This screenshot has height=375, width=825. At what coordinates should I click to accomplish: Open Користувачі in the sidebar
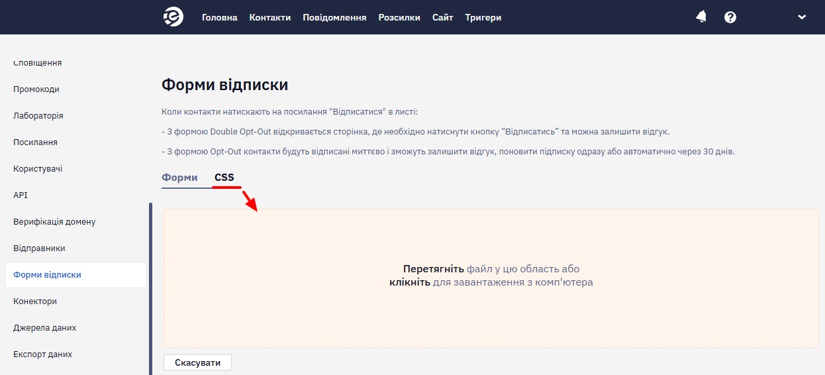coord(38,169)
